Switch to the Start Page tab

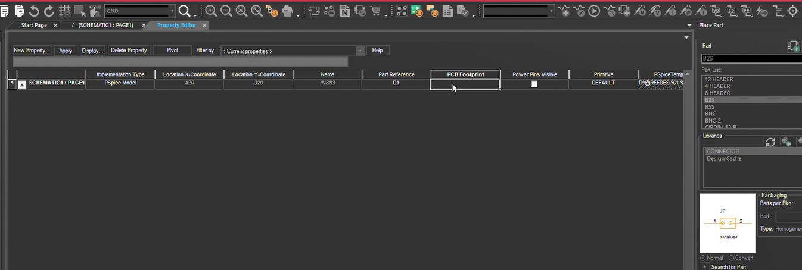point(34,26)
